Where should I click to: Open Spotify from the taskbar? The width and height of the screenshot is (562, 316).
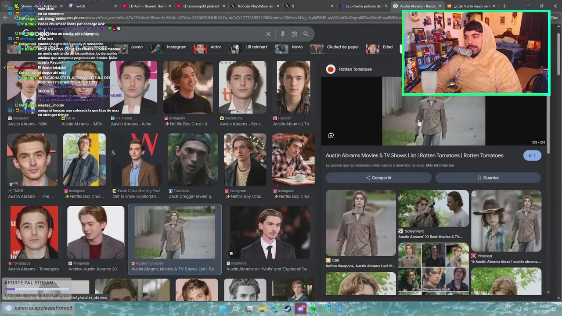[x=313, y=309]
